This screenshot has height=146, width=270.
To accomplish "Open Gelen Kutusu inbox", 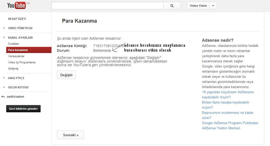I will tap(18, 87).
